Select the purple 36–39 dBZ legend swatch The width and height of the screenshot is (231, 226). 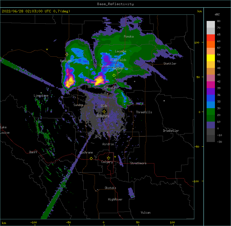click(x=211, y=92)
